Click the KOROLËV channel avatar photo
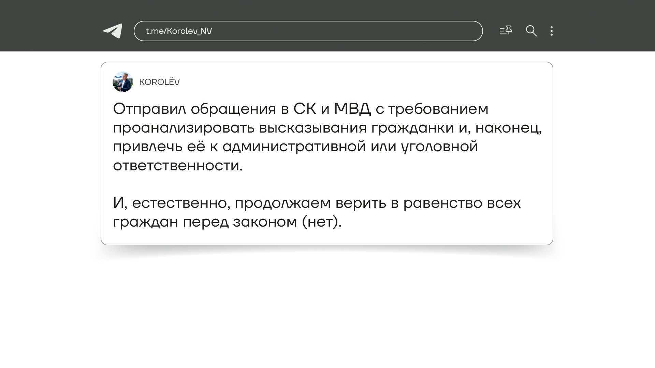The image size is (655, 368). click(123, 82)
